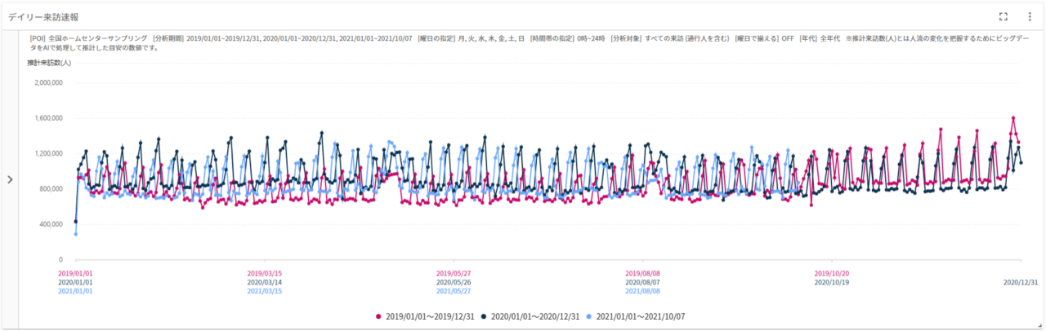Screen dimensions: 1046x331
Task: Expand the left side panel chevron
Action: point(10,179)
